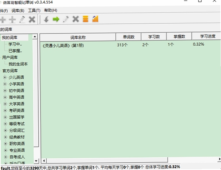Click the 1个 mastered count cell
The height and width of the screenshot is (170, 221).
coord(171,45)
